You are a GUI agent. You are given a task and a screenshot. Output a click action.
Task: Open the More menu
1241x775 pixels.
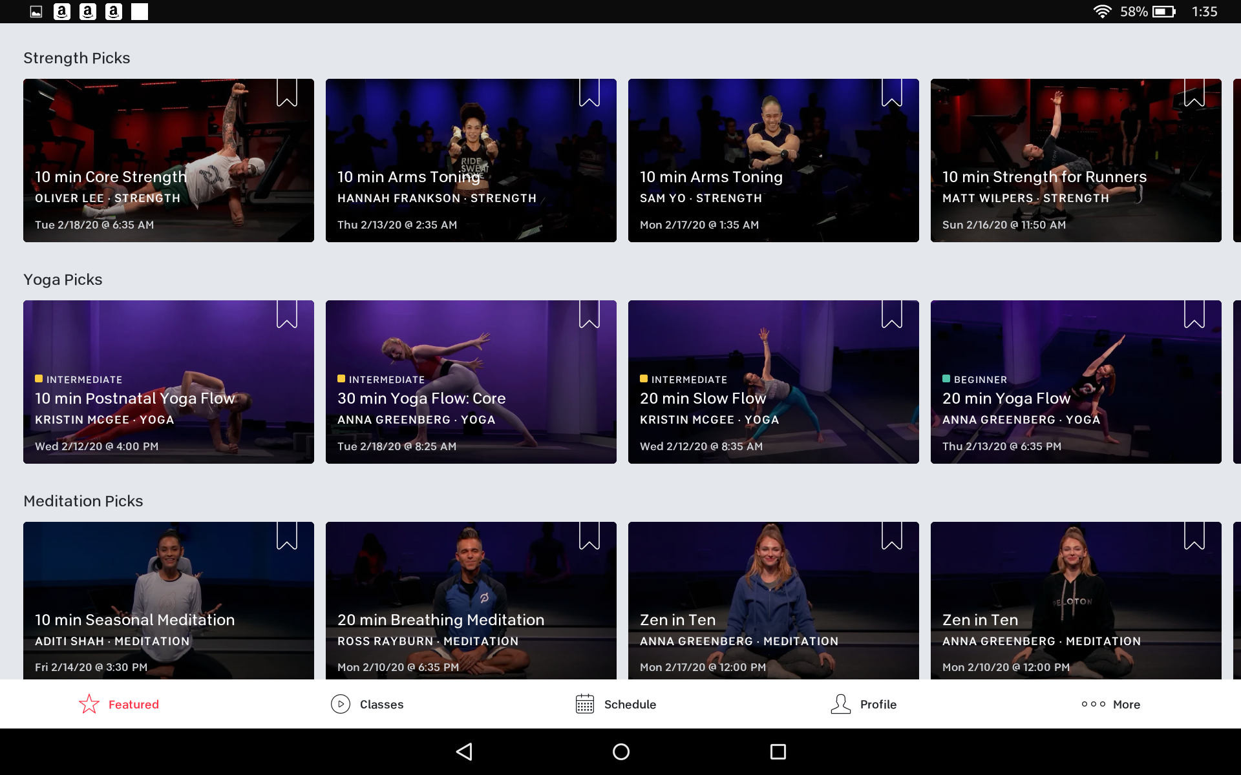pos(1110,704)
